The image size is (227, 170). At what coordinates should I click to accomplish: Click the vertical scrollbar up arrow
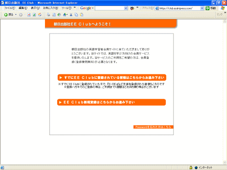[225, 21]
